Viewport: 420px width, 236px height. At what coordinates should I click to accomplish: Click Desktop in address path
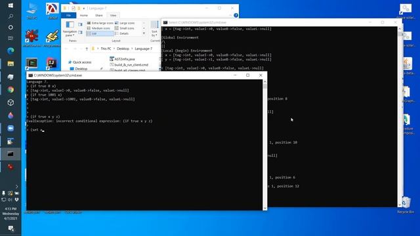[x=123, y=49]
